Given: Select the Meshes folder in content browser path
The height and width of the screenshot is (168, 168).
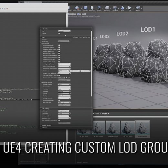Looking at the screenshot, I should 104,113.
